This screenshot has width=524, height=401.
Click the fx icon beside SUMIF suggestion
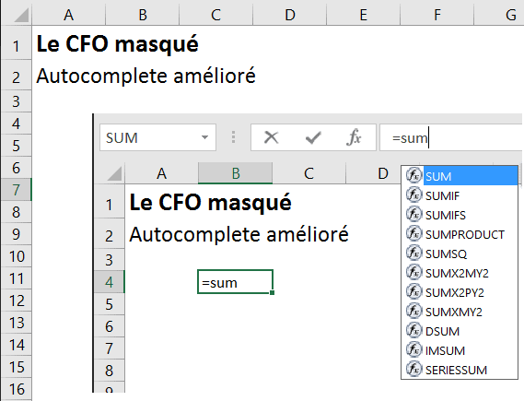click(x=413, y=195)
